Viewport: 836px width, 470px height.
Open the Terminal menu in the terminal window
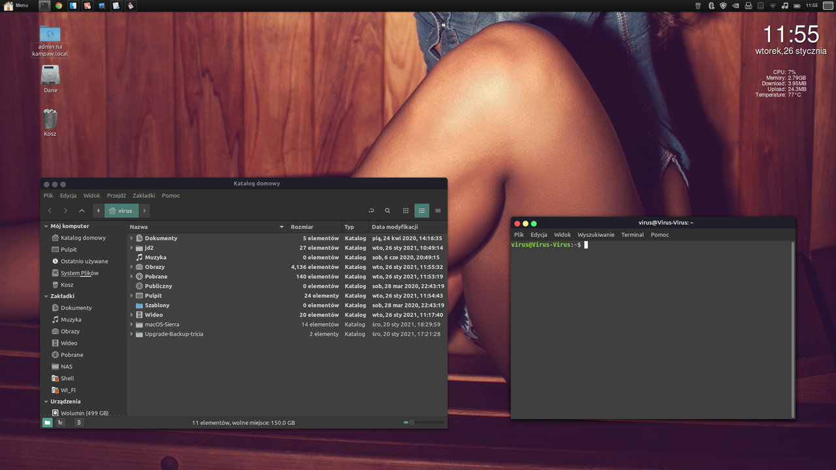pos(632,234)
